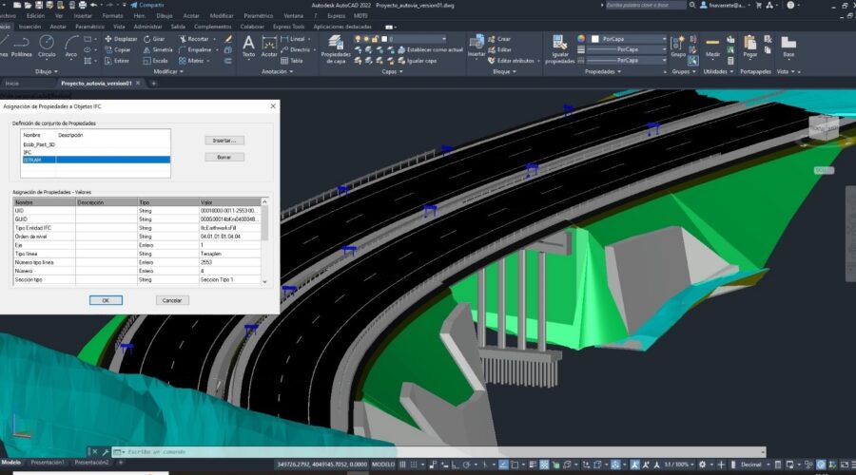Expand the Modificar panel dropdown
The width and height of the screenshot is (856, 475).
[x=168, y=71]
